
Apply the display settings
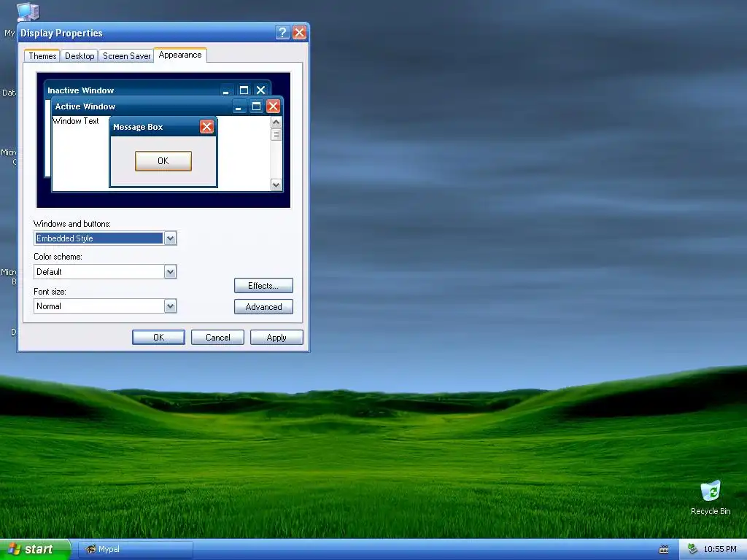tap(276, 337)
